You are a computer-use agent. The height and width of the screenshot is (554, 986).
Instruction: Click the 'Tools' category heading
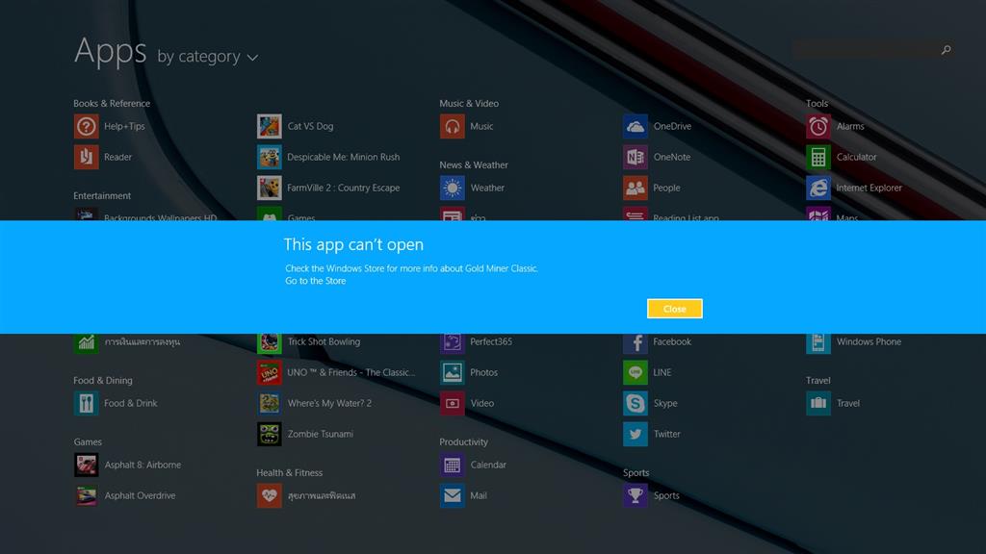tap(817, 104)
